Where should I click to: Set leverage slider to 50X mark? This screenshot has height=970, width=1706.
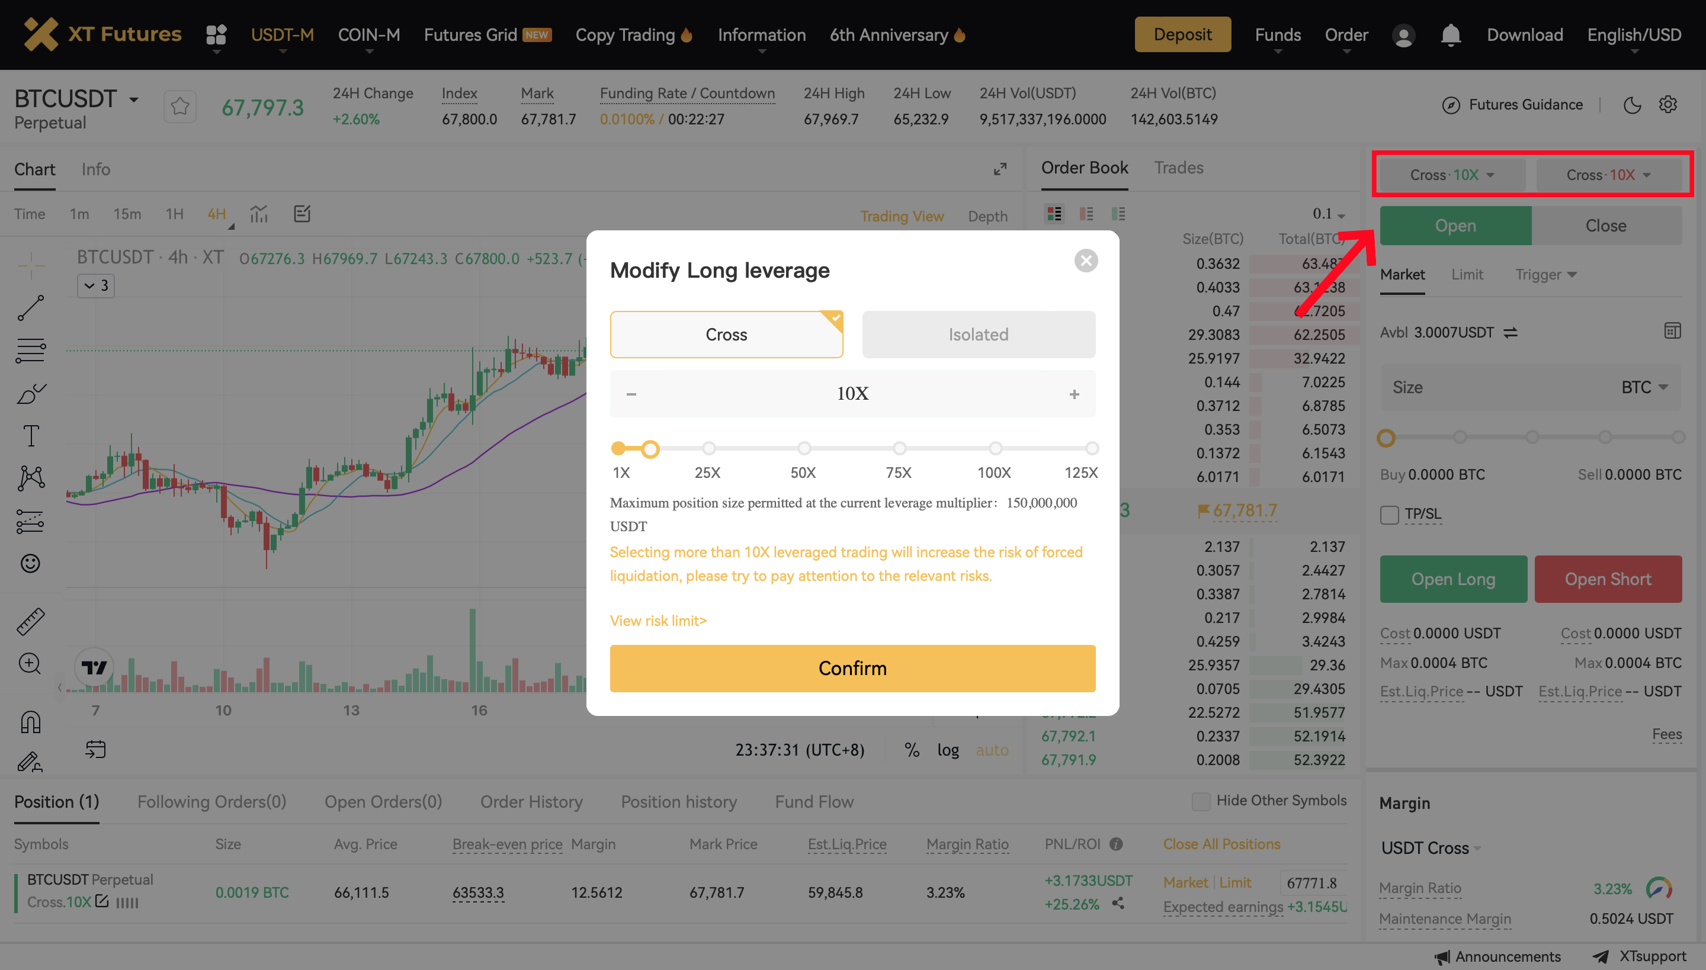804,448
